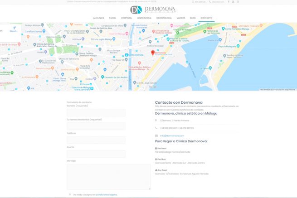Click the heading "Contacte con Dermonova"

coord(179,102)
